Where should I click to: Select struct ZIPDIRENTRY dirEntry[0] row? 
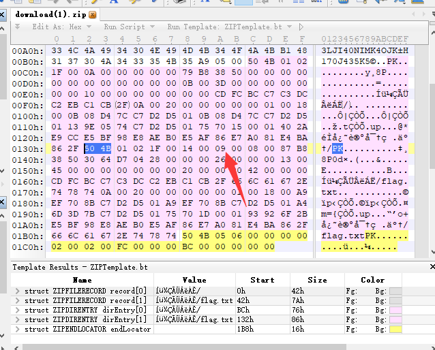click(207, 310)
